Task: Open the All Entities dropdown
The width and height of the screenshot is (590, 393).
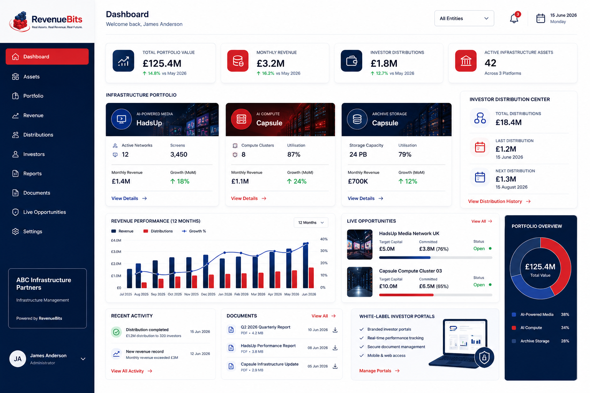Action: [x=464, y=18]
